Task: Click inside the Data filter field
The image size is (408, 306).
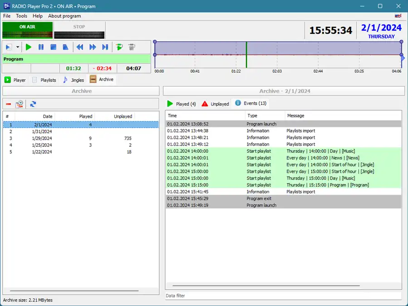Action: [283, 296]
